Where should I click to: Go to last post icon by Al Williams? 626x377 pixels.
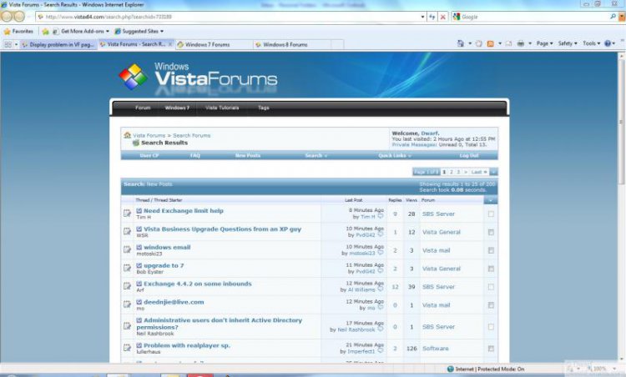[x=381, y=289]
